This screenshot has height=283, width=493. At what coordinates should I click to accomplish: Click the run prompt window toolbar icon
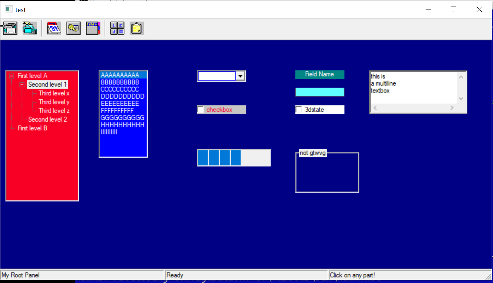click(93, 28)
